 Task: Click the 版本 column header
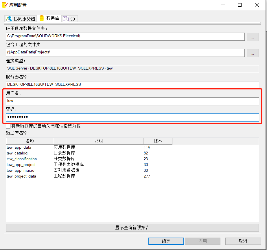(158, 141)
